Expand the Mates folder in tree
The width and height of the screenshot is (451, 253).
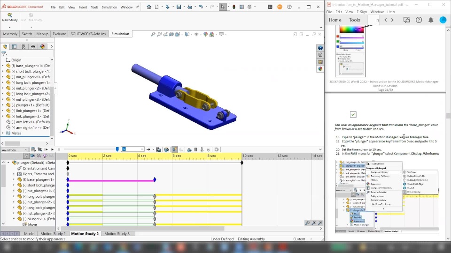coord(3,133)
